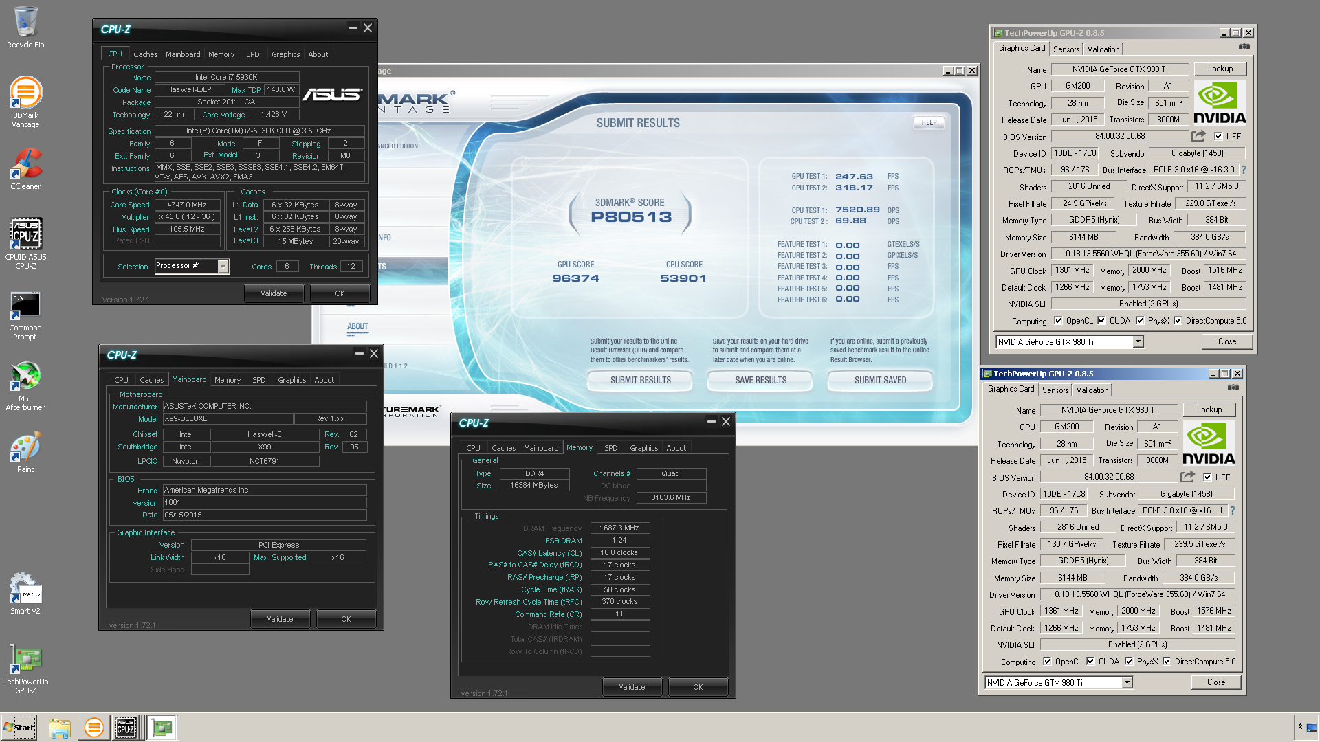Toggle CUDA checkbox in upper GPU-Z
The image size is (1320, 742).
(1101, 321)
